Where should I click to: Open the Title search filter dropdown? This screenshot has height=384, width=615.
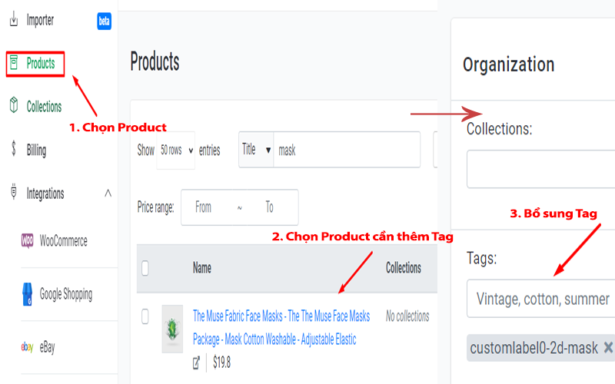coord(256,150)
